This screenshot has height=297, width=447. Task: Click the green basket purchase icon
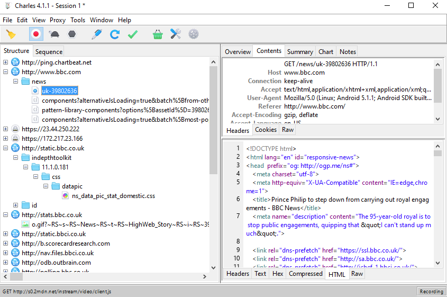(158, 34)
